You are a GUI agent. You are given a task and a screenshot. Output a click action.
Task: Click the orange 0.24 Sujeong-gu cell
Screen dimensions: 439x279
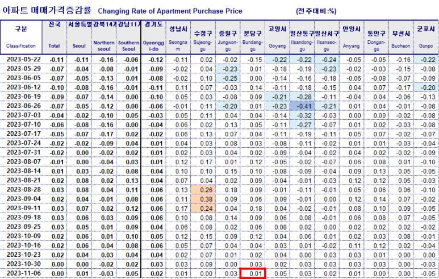[203, 209]
